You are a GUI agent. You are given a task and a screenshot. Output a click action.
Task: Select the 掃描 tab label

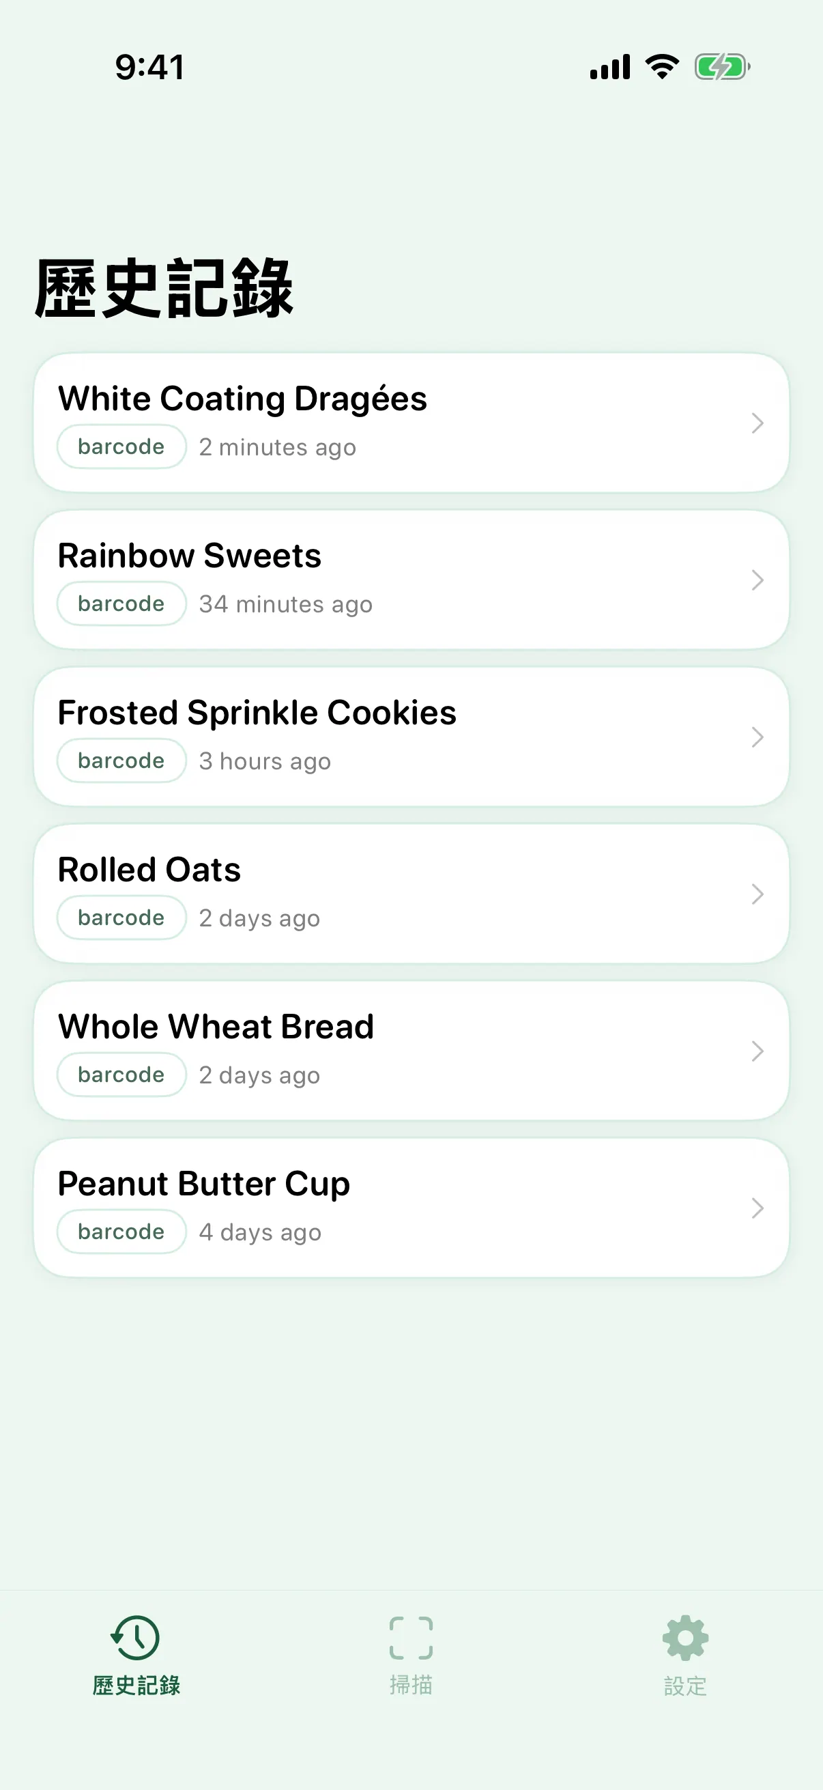pyautogui.click(x=411, y=1684)
